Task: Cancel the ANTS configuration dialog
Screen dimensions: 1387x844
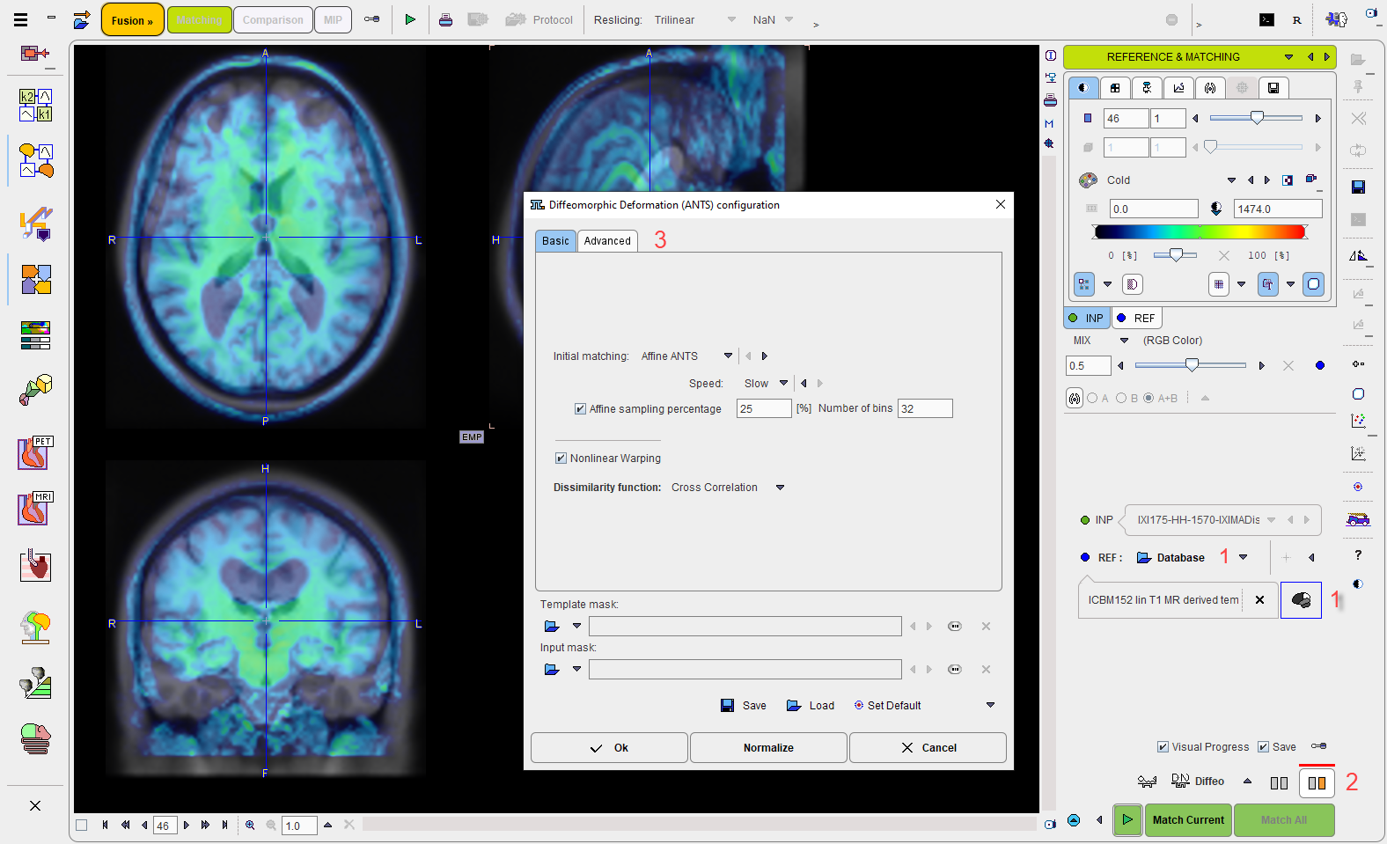Action: [x=928, y=747]
